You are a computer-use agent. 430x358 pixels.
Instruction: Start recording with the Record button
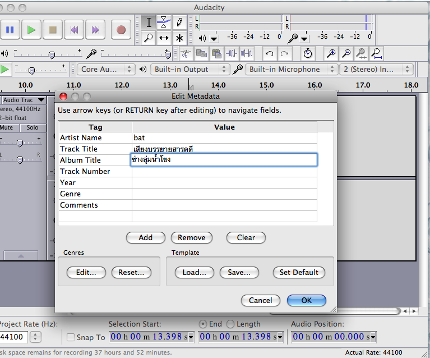tap(121, 29)
